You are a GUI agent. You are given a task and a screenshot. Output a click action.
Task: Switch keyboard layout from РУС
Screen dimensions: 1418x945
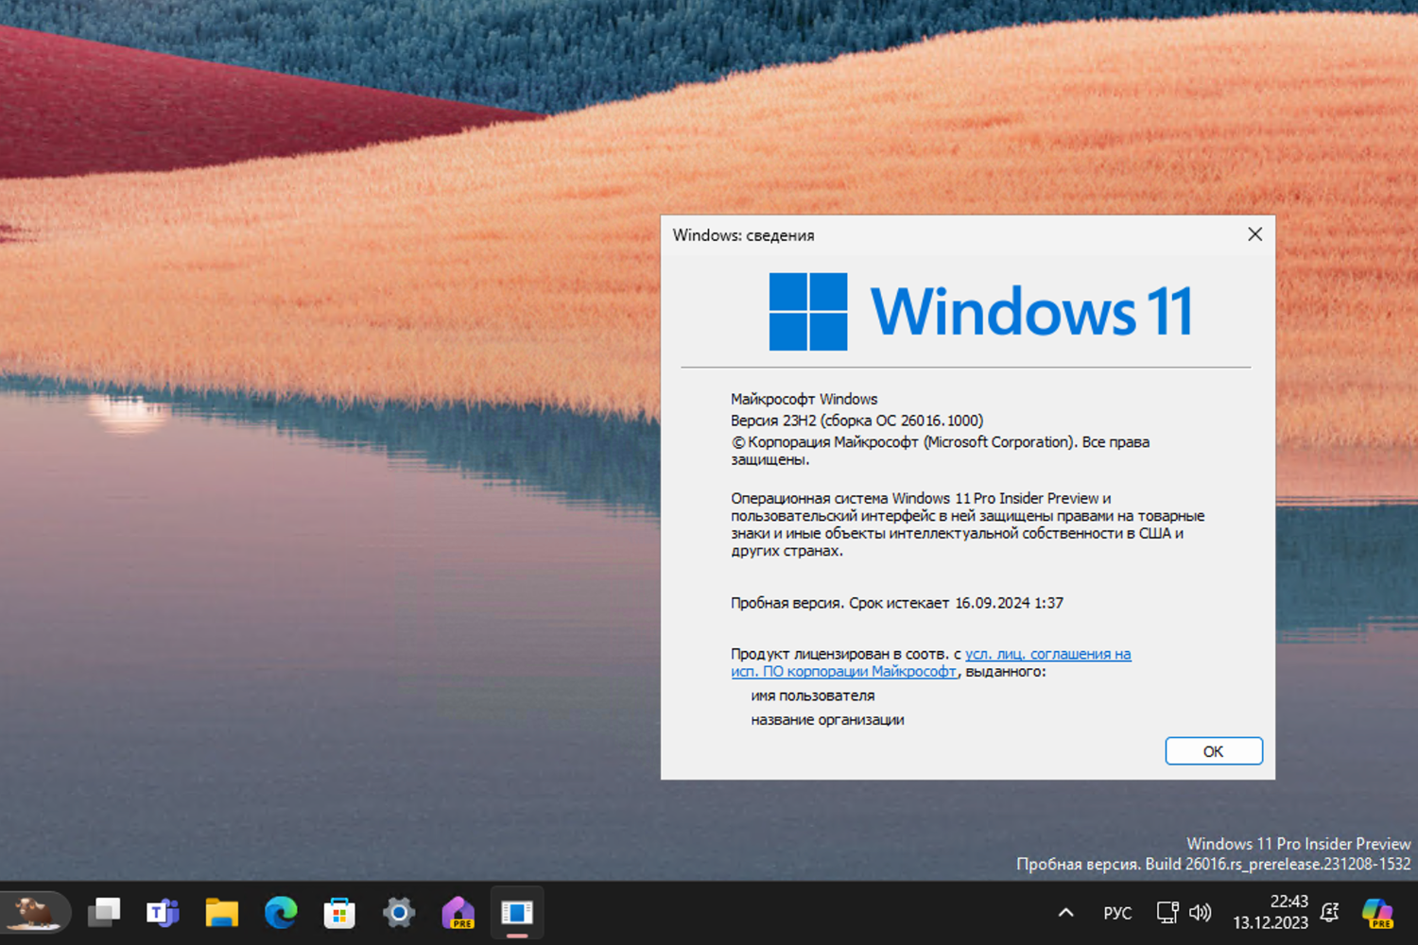1117,912
